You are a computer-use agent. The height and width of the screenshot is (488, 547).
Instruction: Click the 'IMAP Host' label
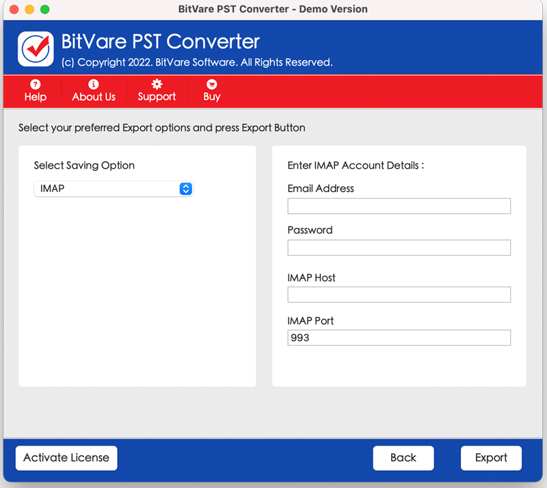[311, 277]
